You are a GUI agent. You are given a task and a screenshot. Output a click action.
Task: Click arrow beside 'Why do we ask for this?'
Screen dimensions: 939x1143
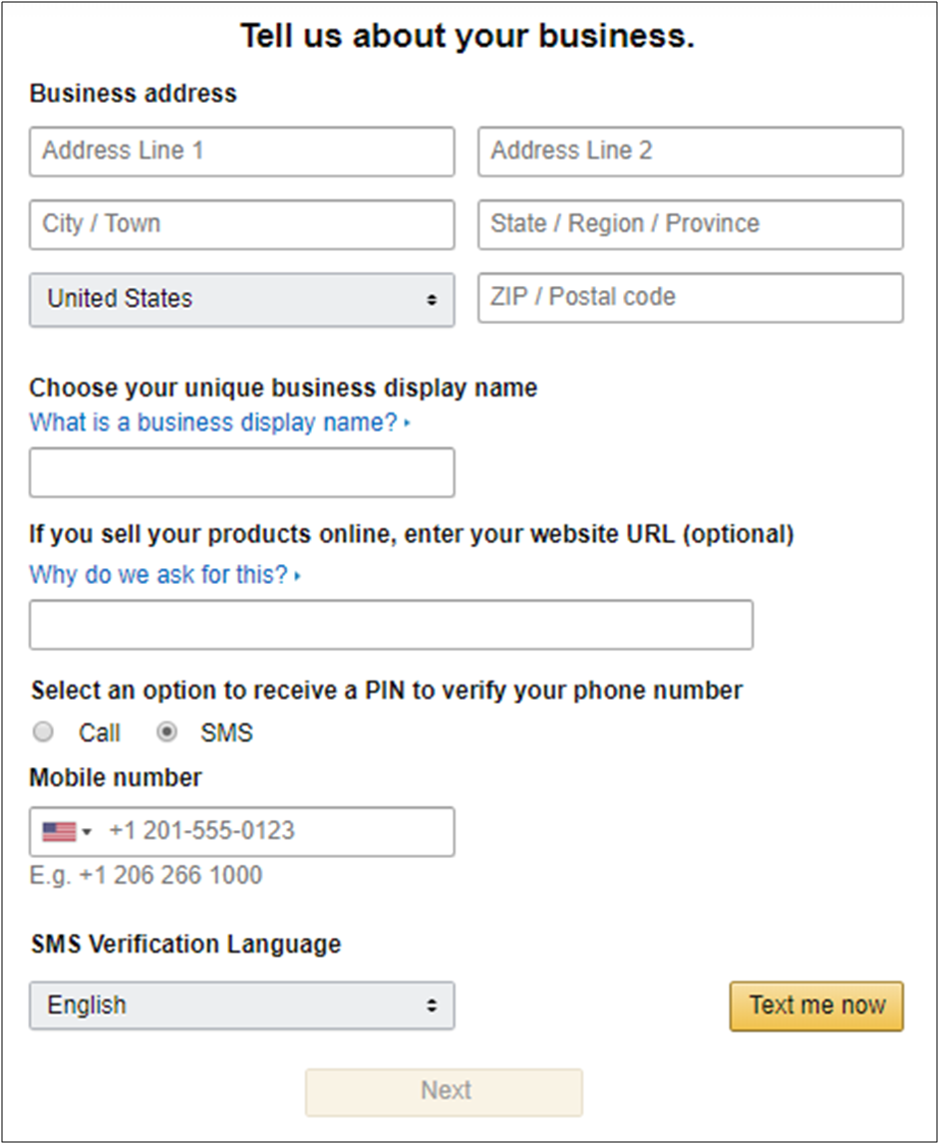pyautogui.click(x=298, y=576)
